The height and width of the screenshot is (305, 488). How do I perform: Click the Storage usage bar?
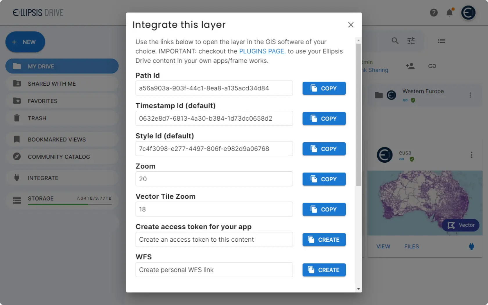(70, 204)
